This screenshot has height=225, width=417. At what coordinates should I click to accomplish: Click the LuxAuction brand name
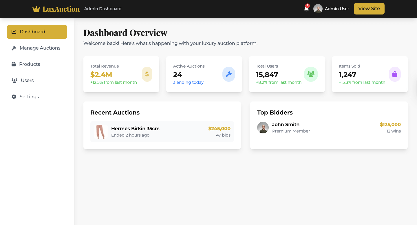pos(61,9)
